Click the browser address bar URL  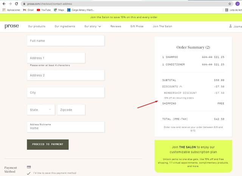[50, 4]
